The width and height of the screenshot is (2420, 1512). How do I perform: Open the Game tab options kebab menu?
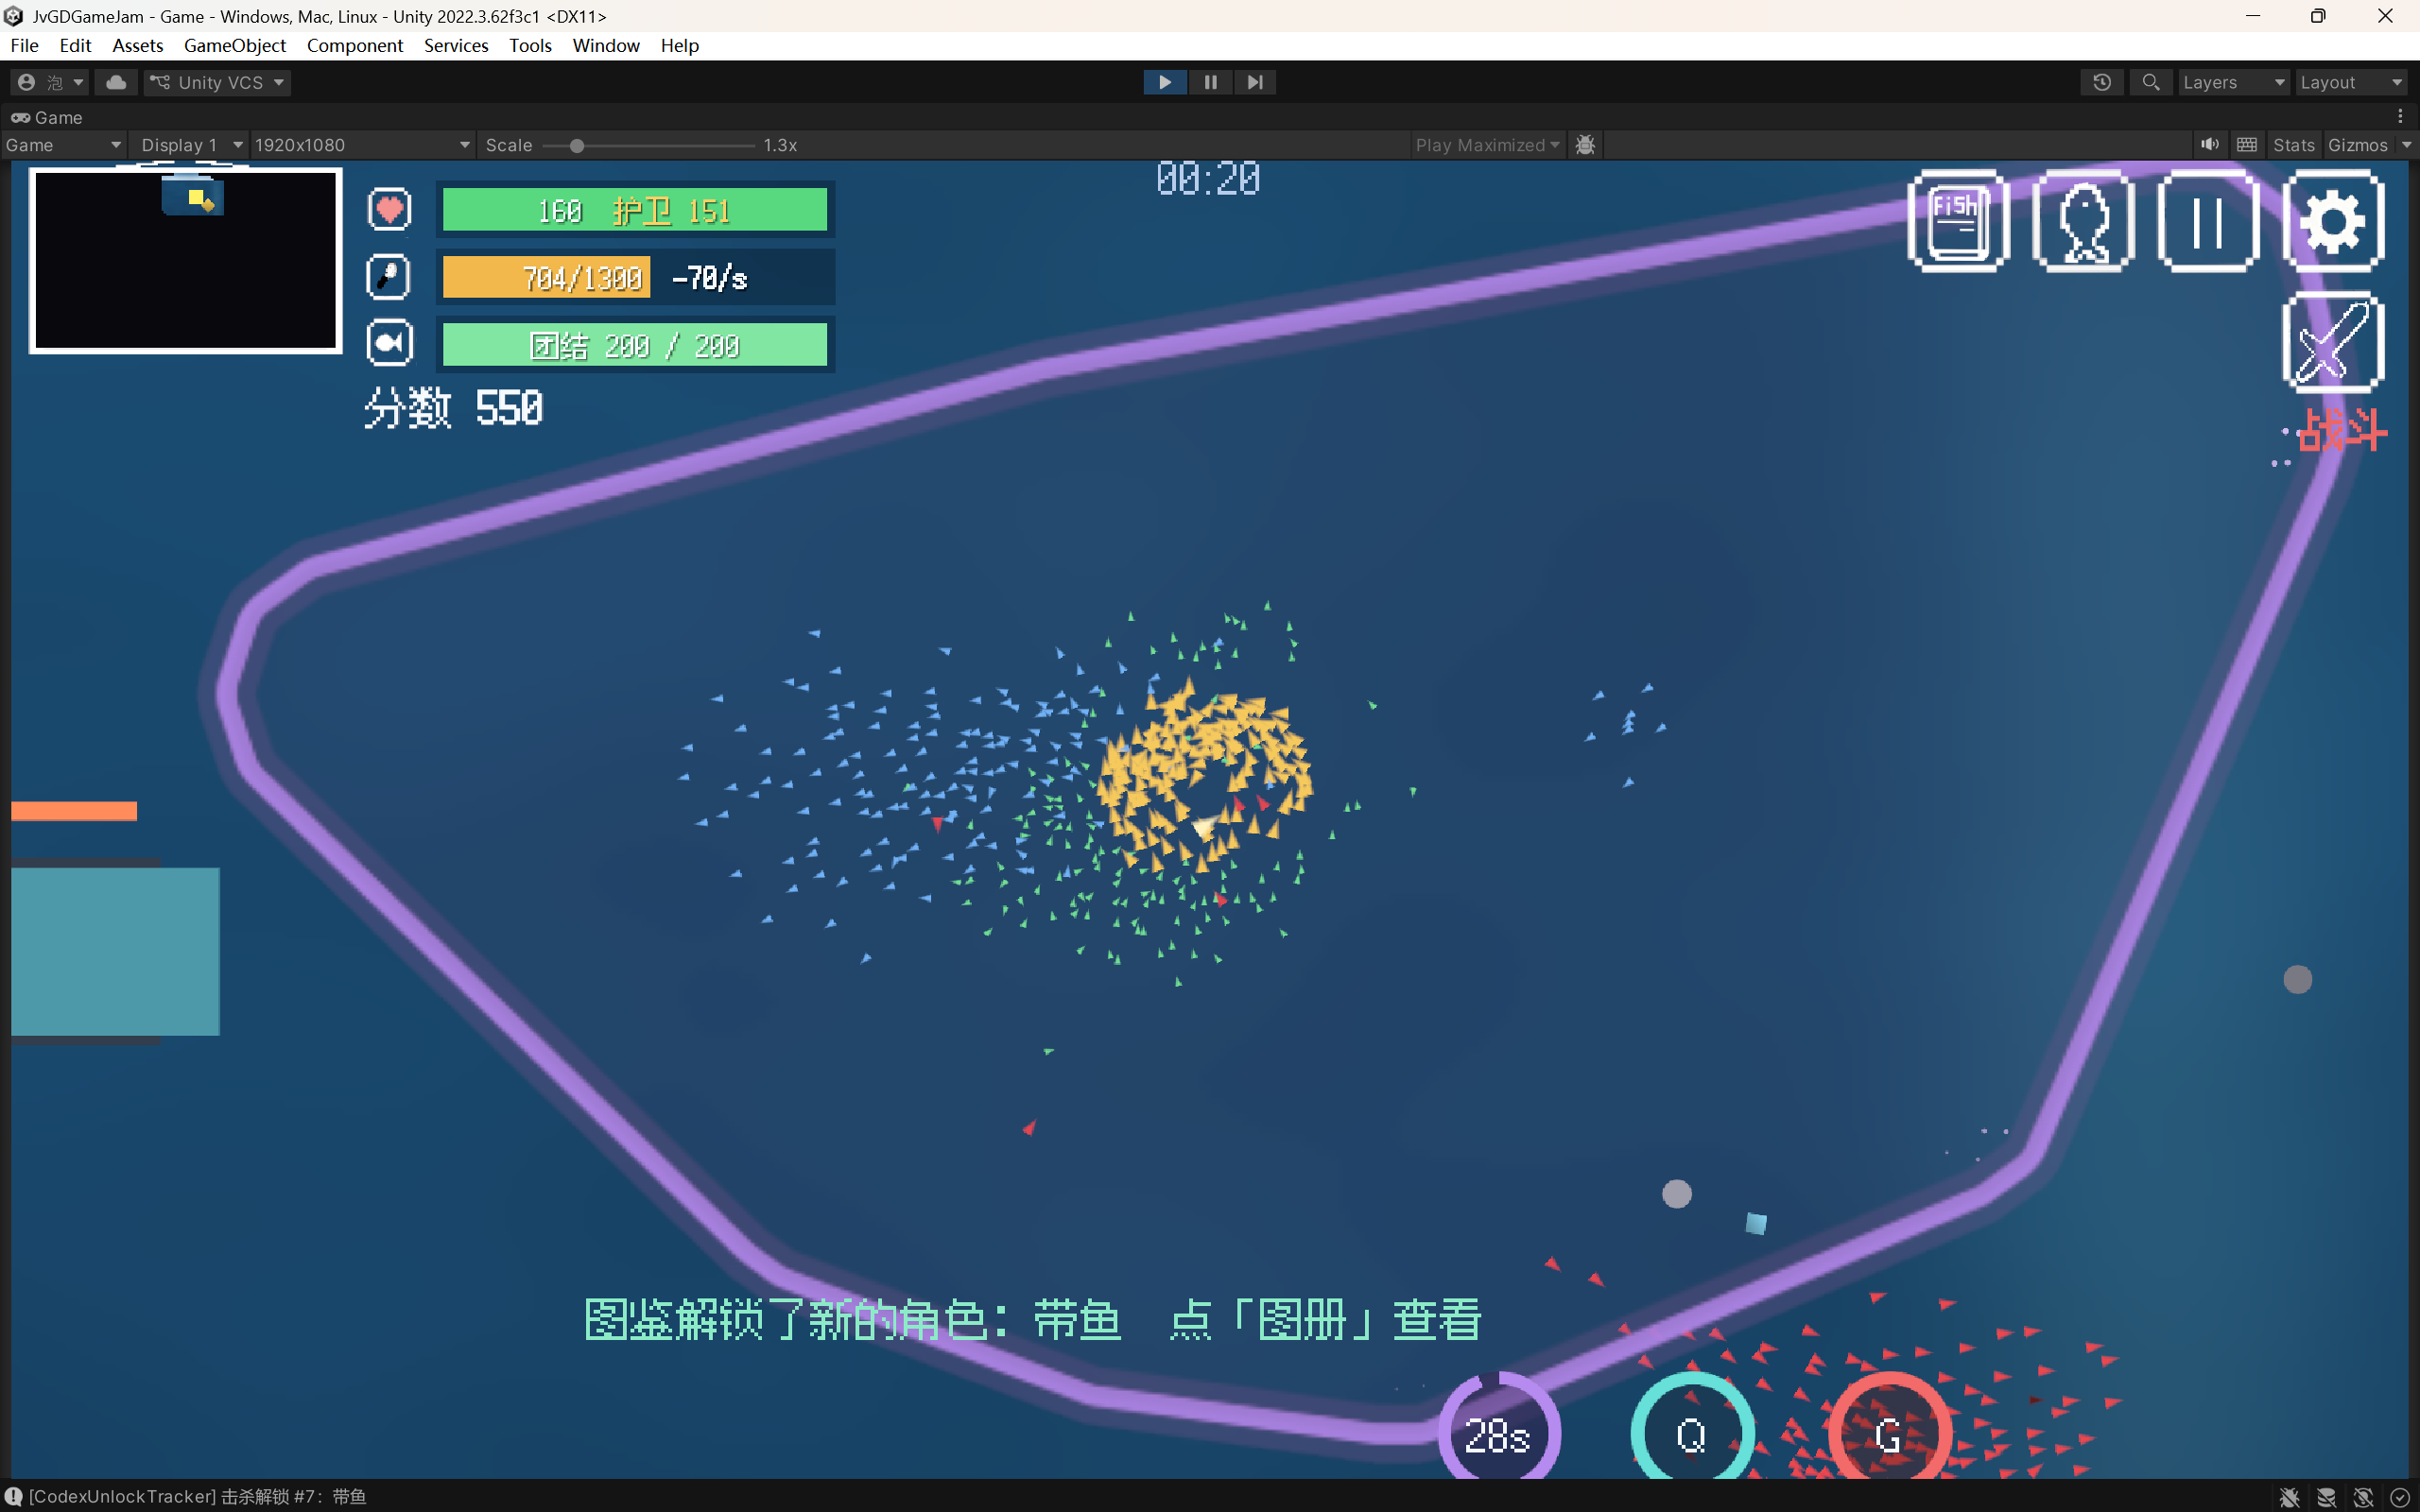(x=2400, y=117)
